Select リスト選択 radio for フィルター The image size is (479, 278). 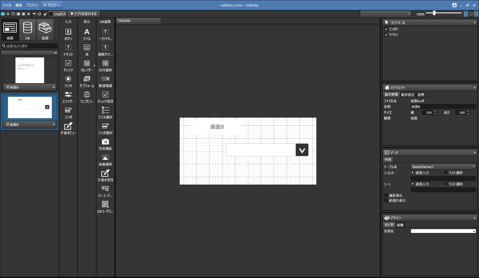click(x=446, y=173)
